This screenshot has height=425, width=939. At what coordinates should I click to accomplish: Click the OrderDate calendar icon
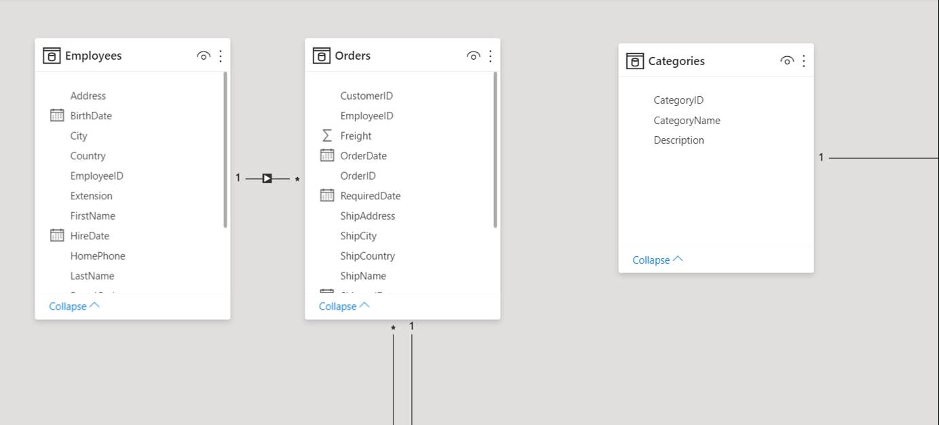pos(327,155)
